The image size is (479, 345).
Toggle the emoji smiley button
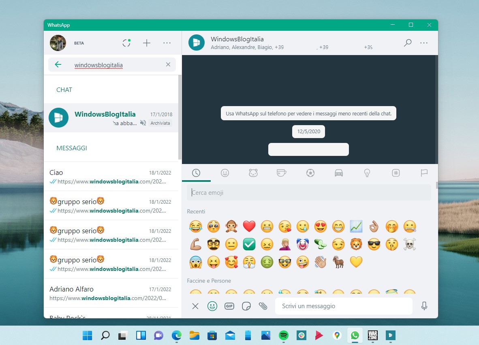212,306
